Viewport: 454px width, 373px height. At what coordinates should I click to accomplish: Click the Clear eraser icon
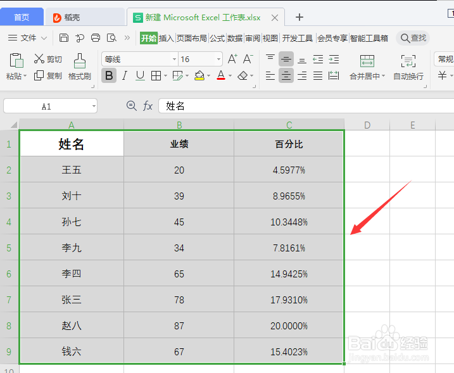243,76
